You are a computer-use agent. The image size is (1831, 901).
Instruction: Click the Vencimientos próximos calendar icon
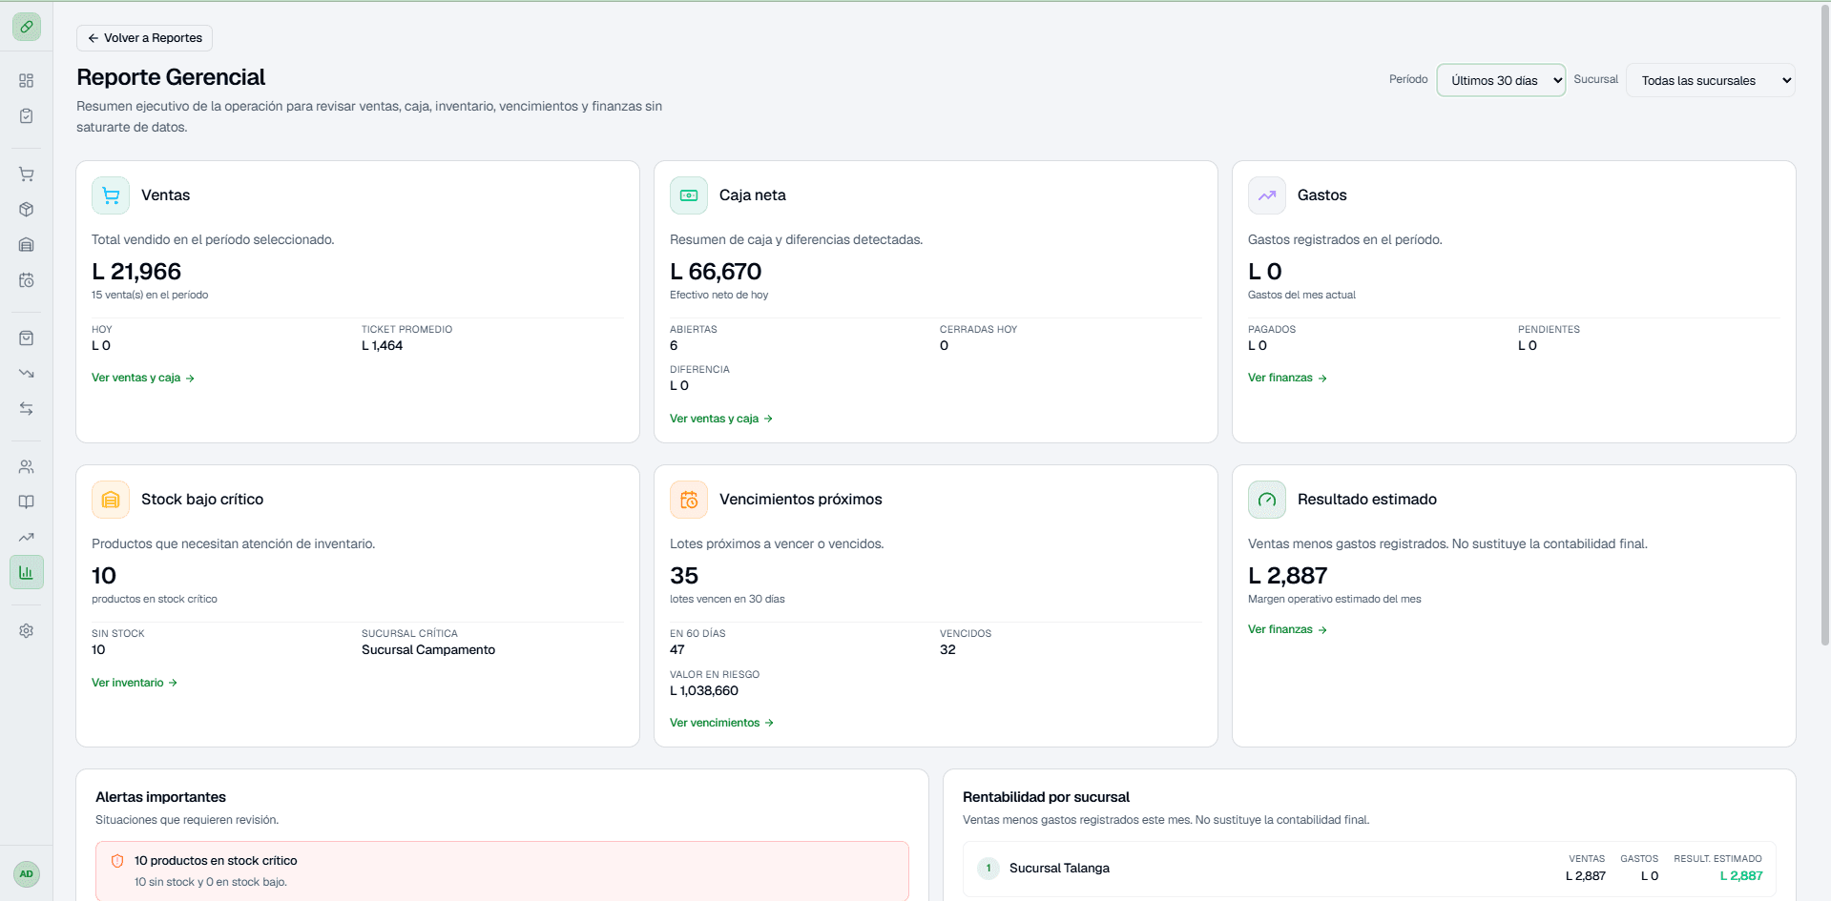coord(689,500)
